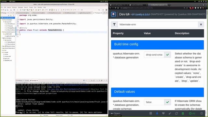This screenshot has width=208, height=117.
Task: Select the Fruit.java editor tab
Action: click(97, 13)
